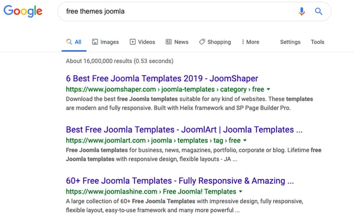
Task: Open search Tools
Action: (317, 42)
